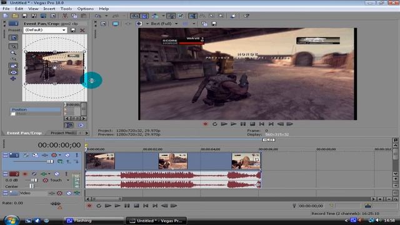Viewport: 400px width, 225px height.
Task: Select the magnifier zoom tool in Pan/Crop
Action: 13,52
